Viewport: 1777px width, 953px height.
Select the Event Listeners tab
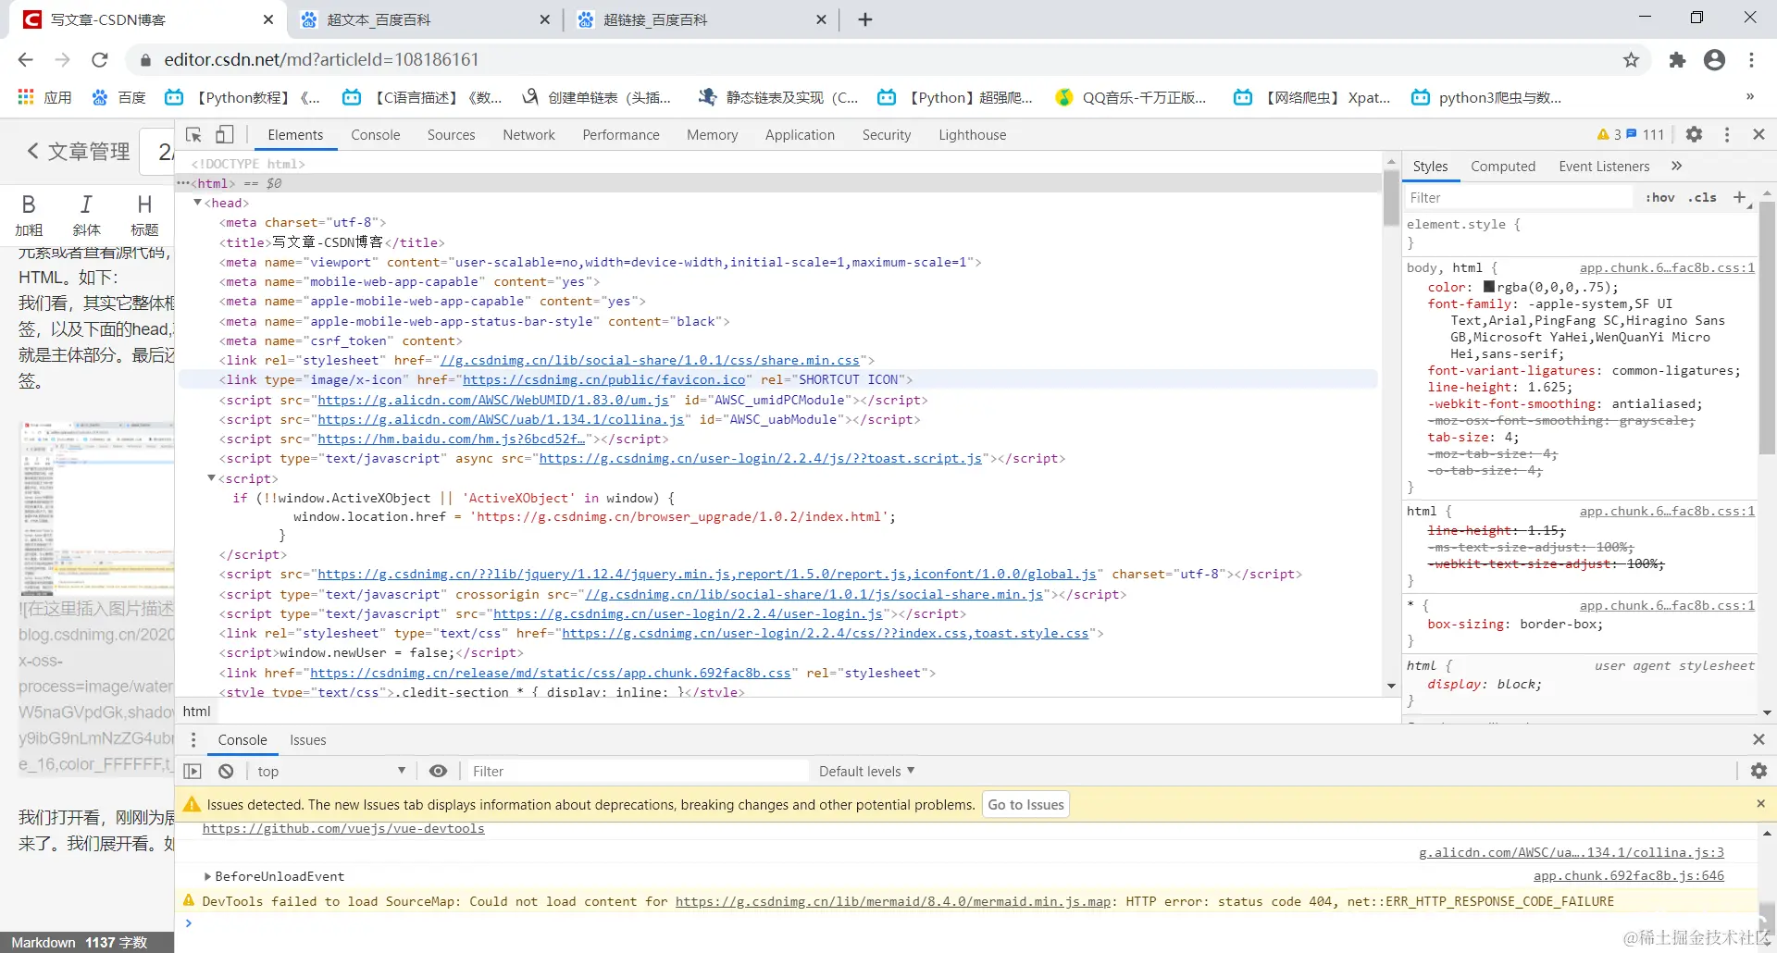coord(1604,166)
